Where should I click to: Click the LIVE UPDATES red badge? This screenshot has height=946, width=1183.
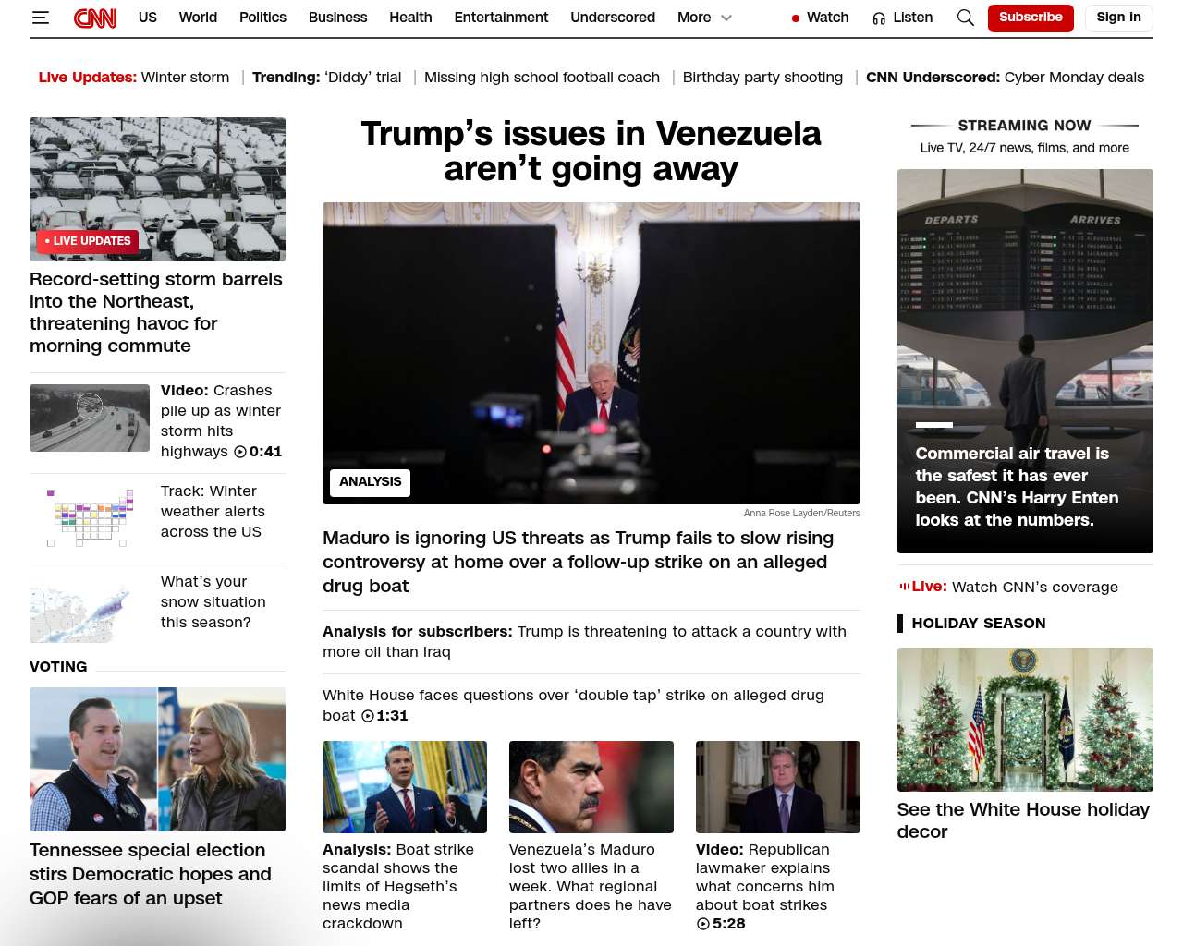tap(88, 241)
